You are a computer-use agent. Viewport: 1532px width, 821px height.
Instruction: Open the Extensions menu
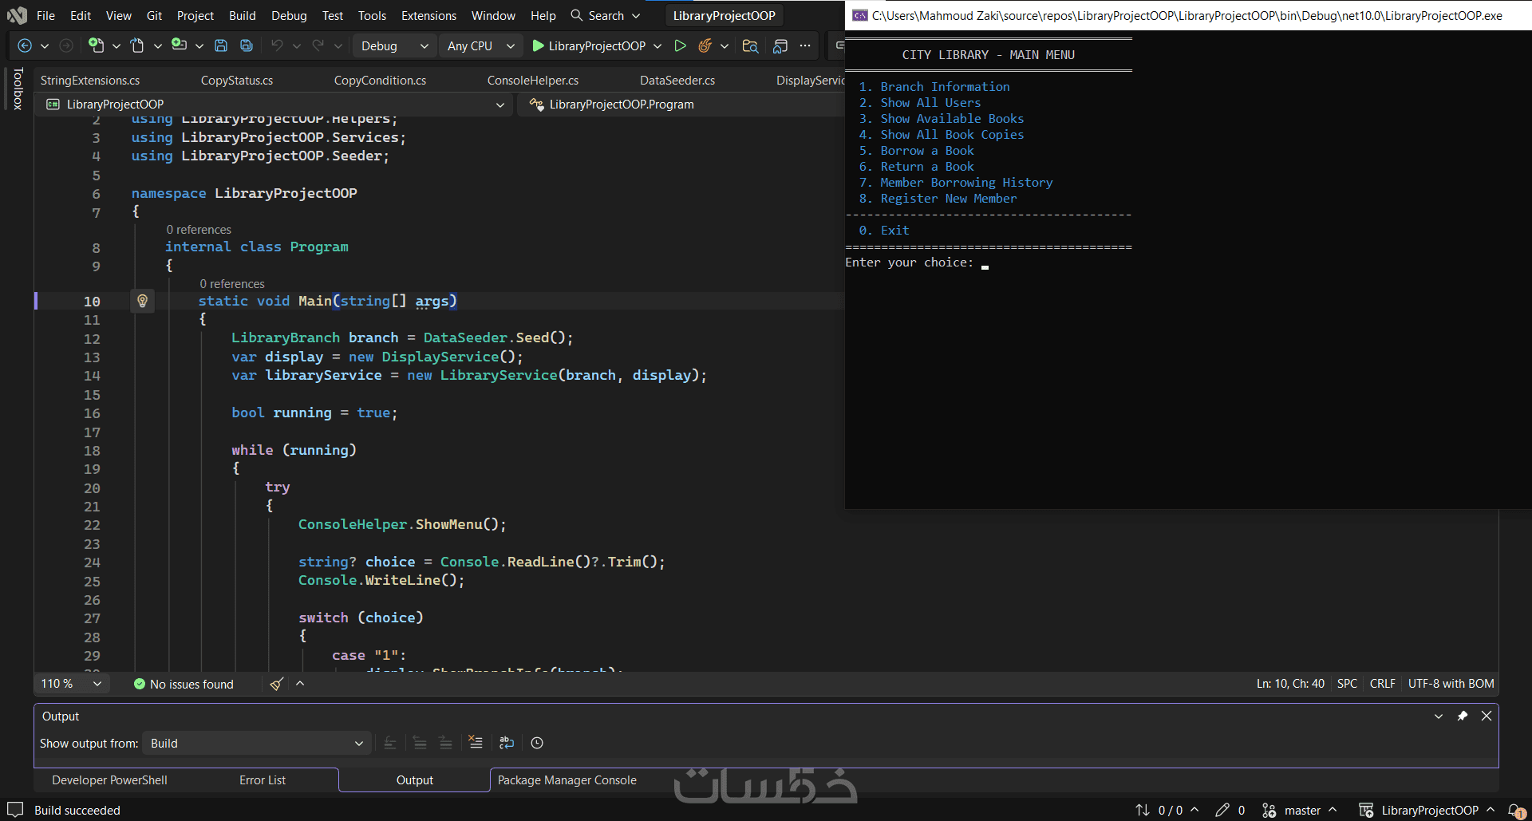(x=428, y=16)
